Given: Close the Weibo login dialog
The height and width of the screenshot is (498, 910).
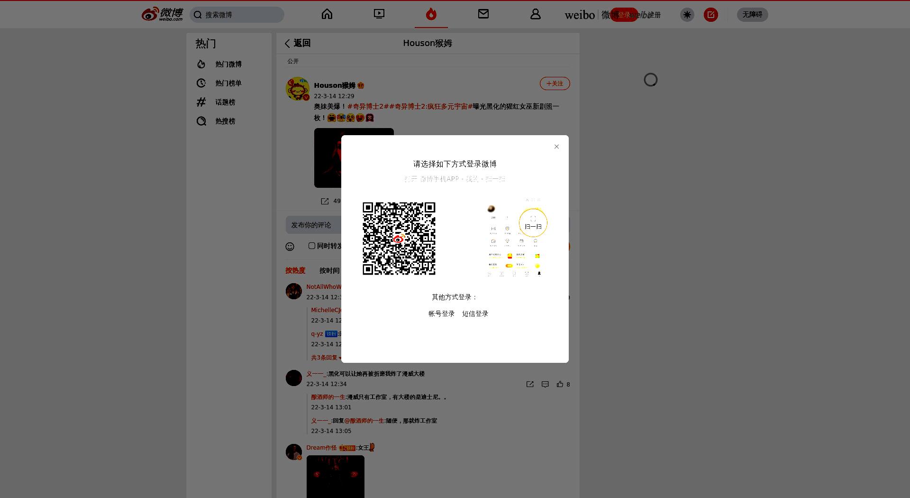Looking at the screenshot, I should coord(556,147).
